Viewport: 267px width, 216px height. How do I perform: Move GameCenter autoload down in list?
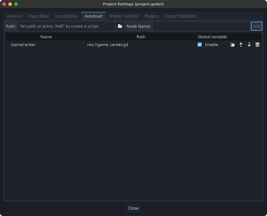[x=249, y=45]
